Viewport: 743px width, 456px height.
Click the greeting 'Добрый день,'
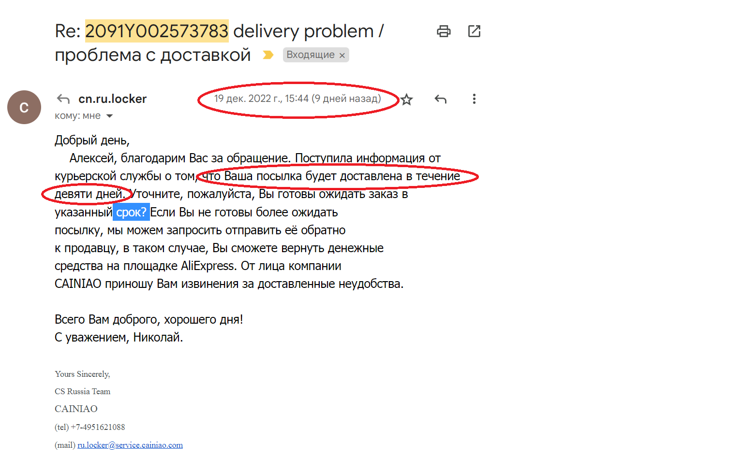click(x=92, y=141)
